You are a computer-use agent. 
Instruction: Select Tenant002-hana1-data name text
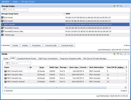pyautogui.click(x=14, y=31)
